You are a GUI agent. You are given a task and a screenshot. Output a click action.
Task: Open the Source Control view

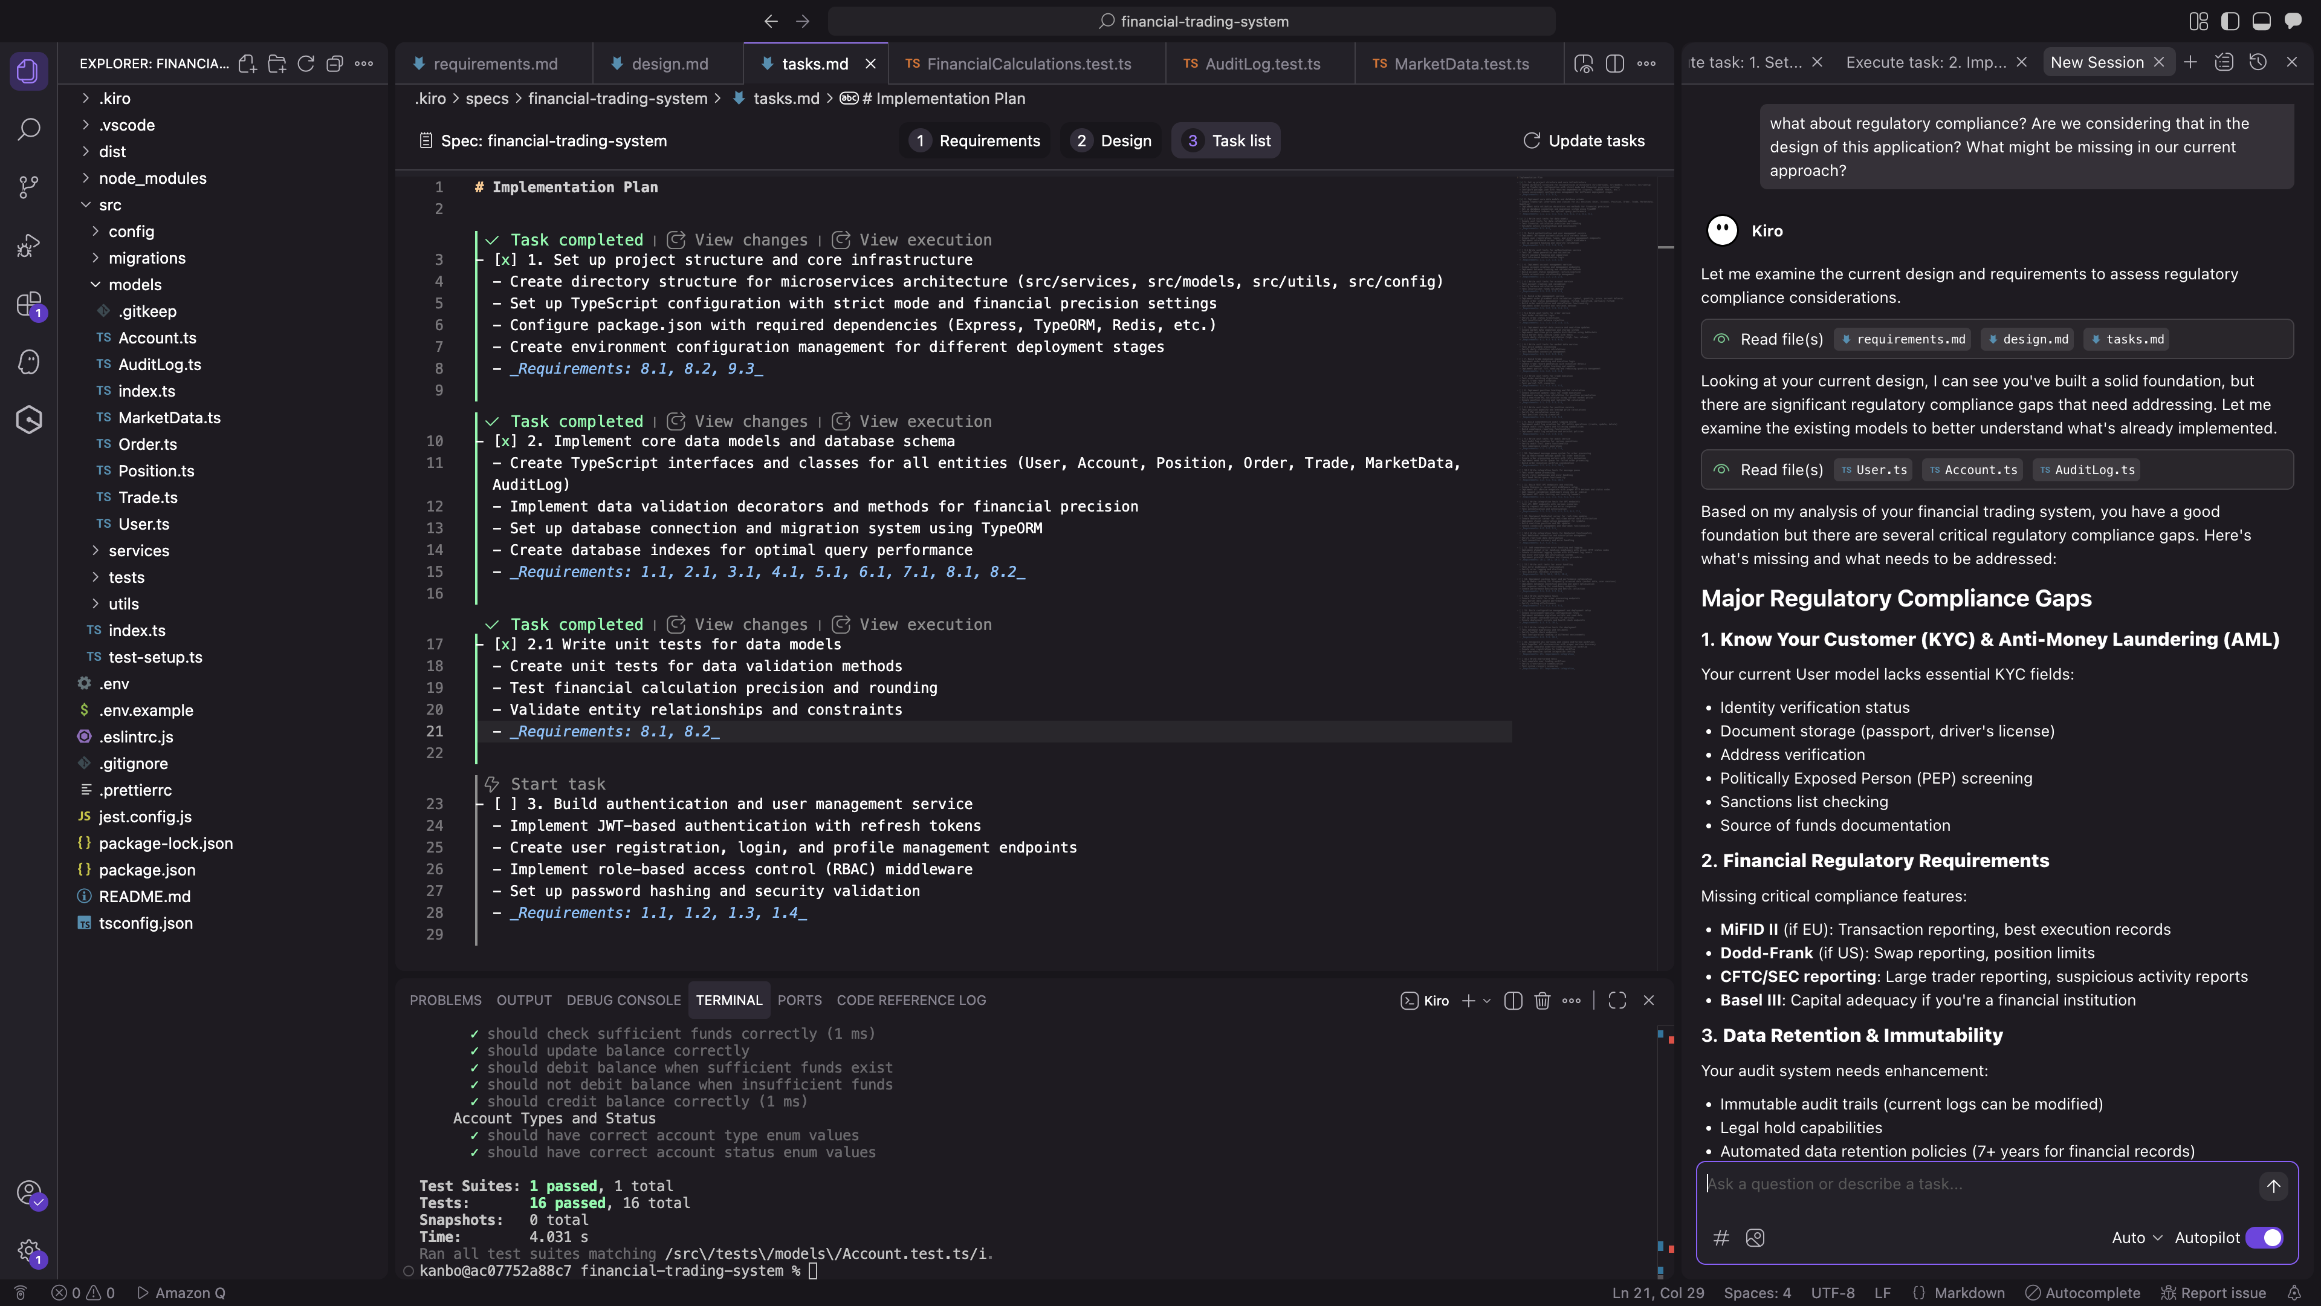pos(28,187)
